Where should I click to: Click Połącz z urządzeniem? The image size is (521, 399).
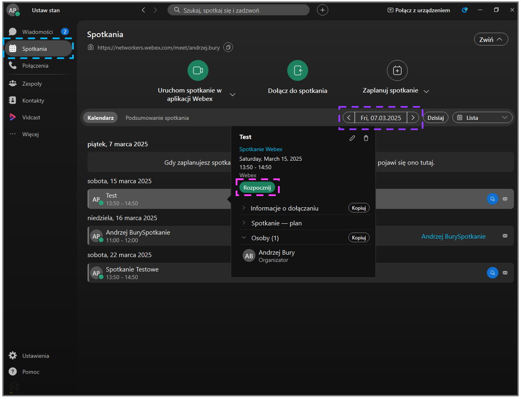(419, 10)
